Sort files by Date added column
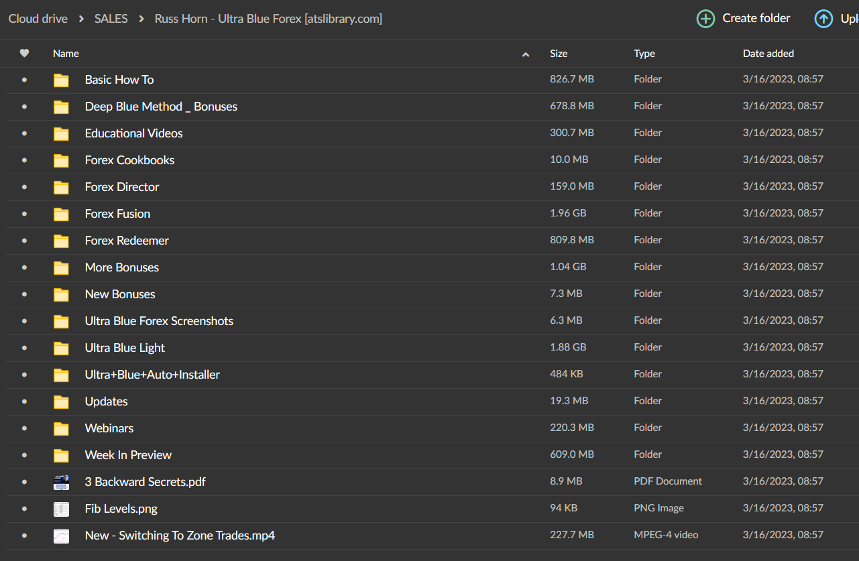This screenshot has width=859, height=561. (x=768, y=54)
